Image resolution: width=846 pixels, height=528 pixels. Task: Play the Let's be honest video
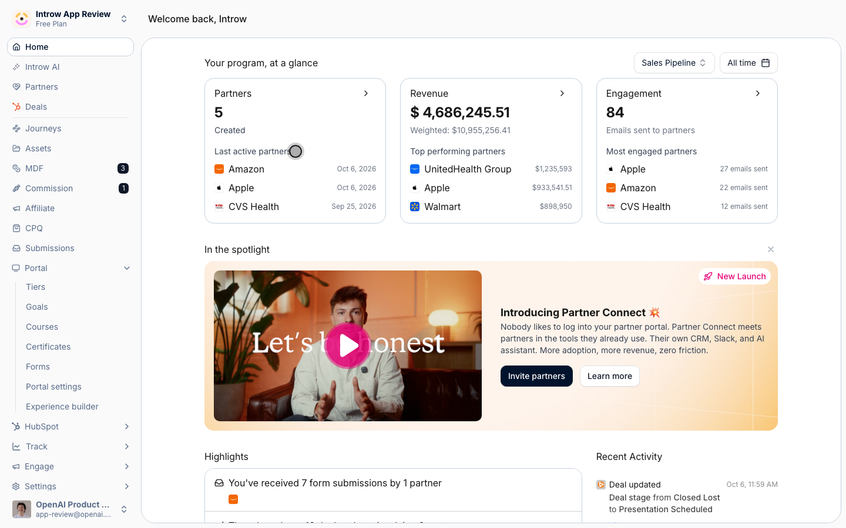coord(348,346)
